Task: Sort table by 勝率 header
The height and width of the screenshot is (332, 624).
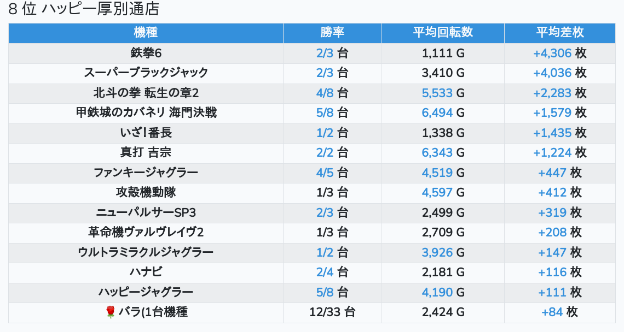Action: (x=332, y=32)
